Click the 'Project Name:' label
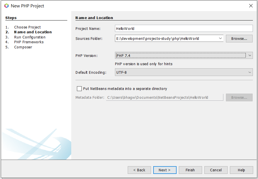The image size is (258, 179). (x=88, y=29)
